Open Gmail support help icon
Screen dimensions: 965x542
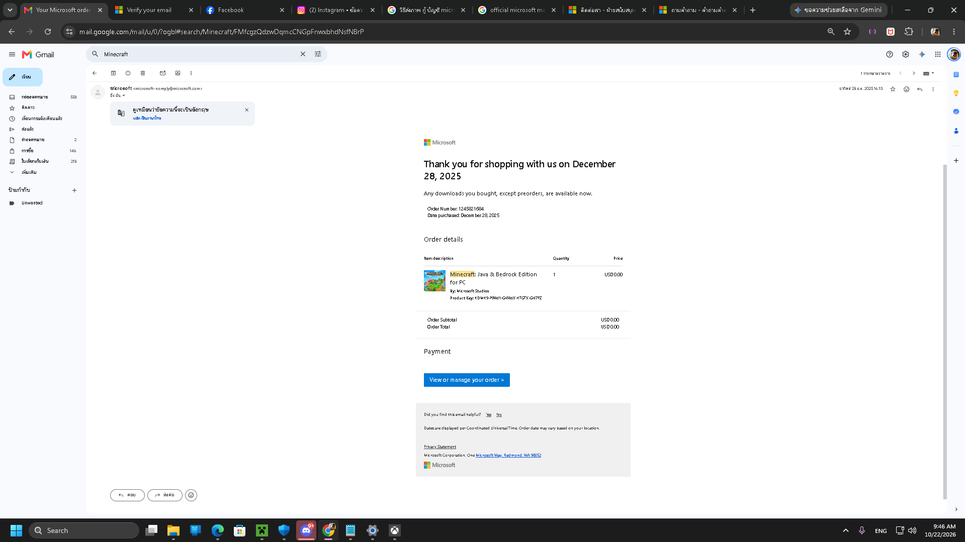890,54
